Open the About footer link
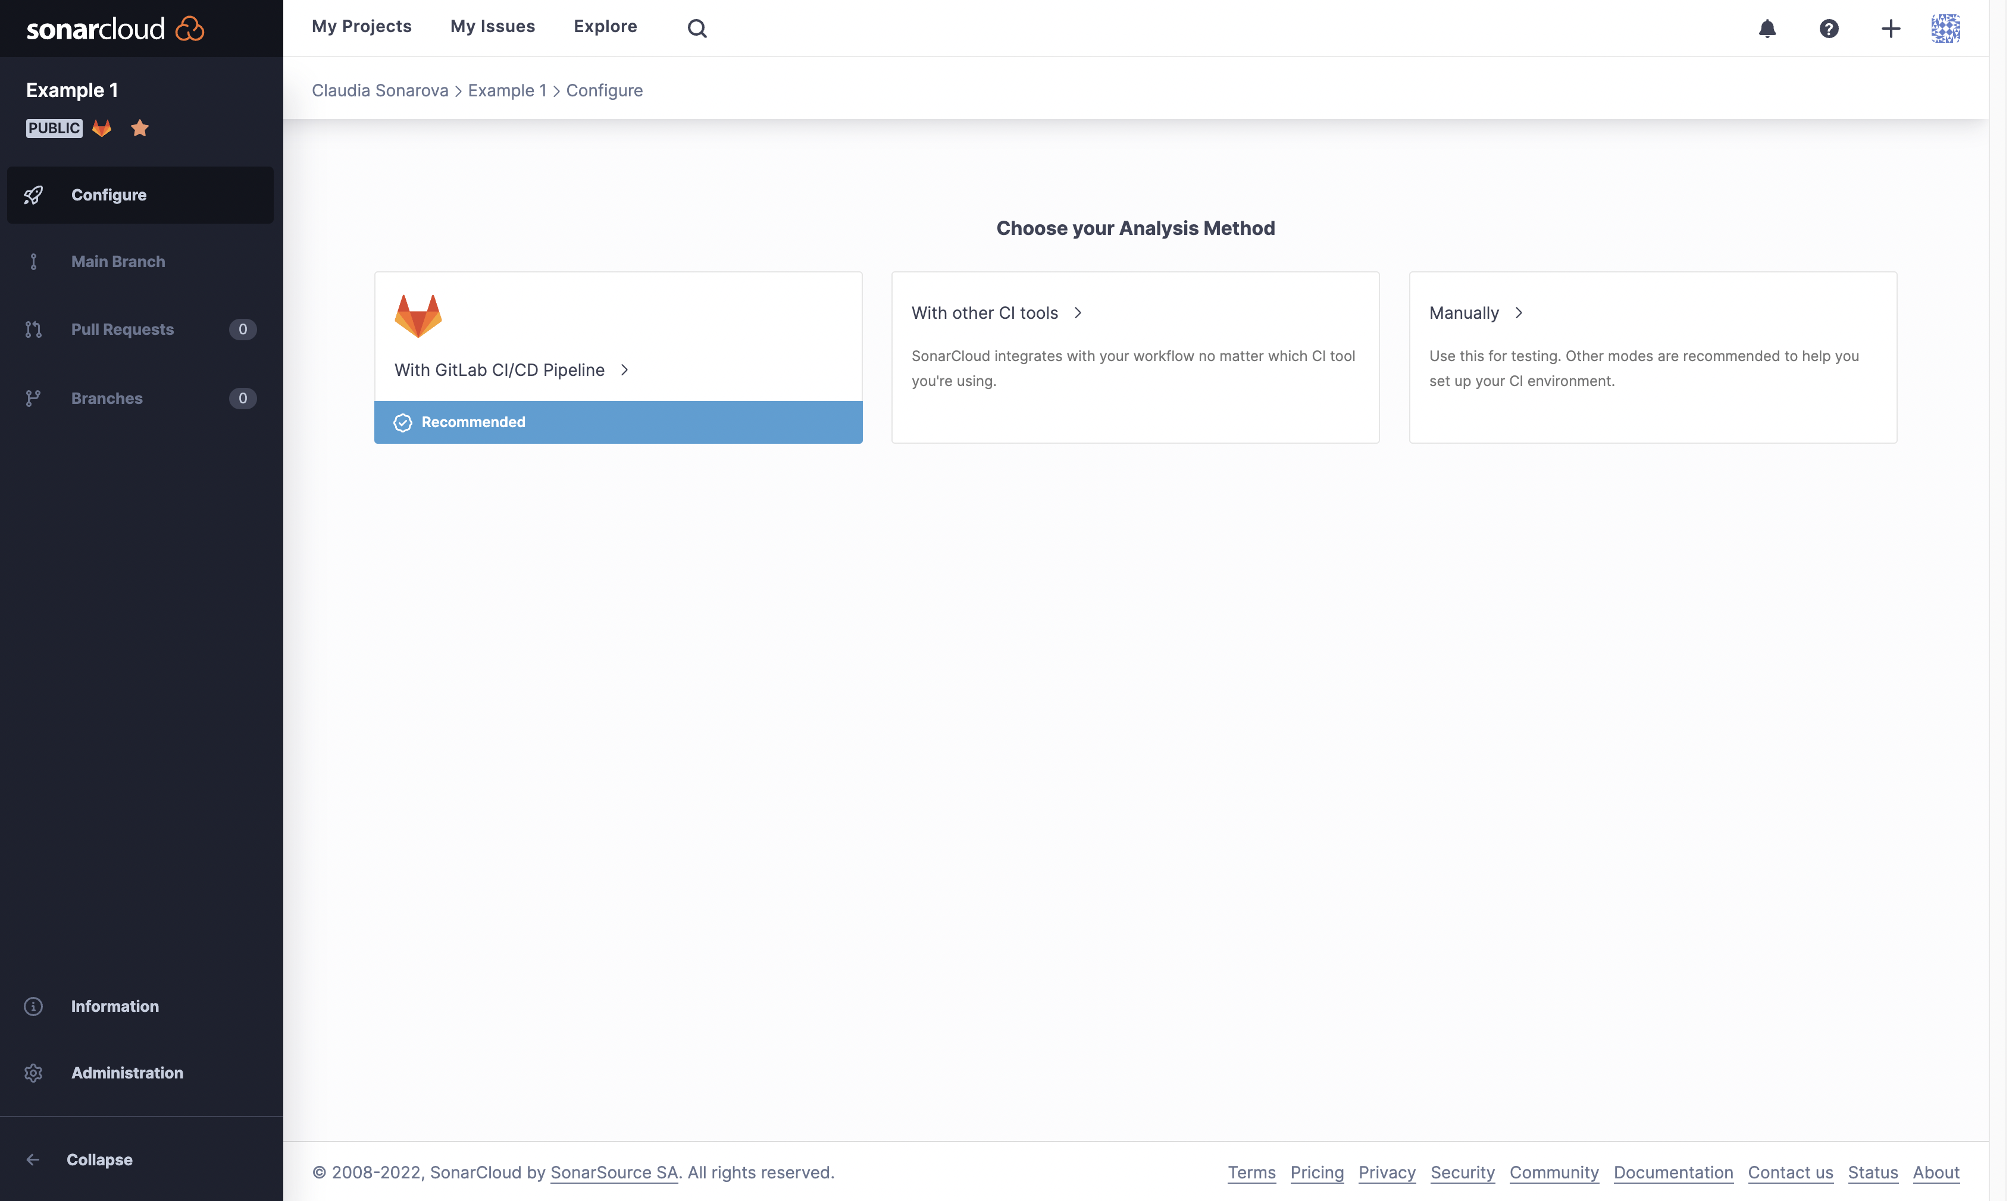 click(1936, 1172)
